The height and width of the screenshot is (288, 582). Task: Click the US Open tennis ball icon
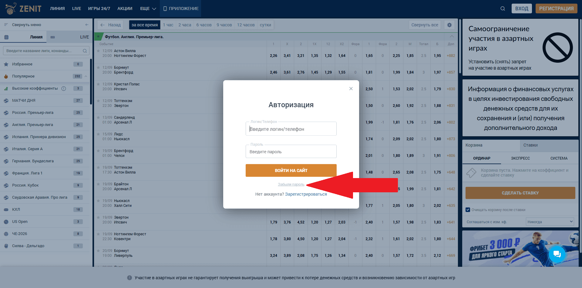point(6,222)
